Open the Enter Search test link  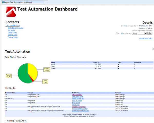coord(76,103)
